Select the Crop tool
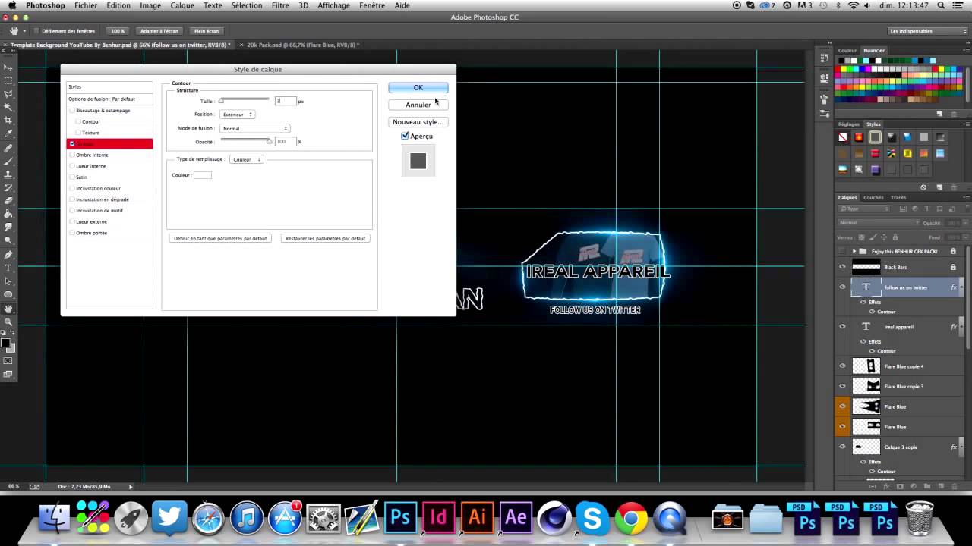 point(8,121)
